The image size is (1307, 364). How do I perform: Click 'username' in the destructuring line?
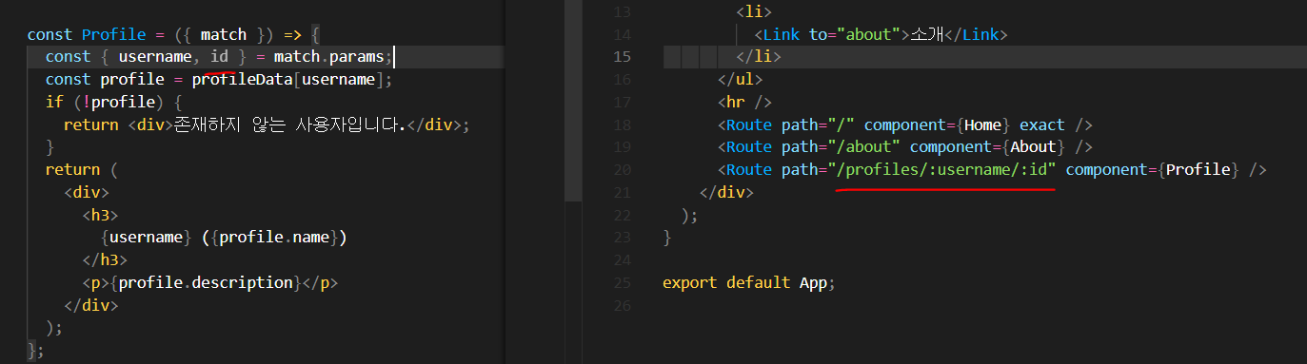click(155, 57)
